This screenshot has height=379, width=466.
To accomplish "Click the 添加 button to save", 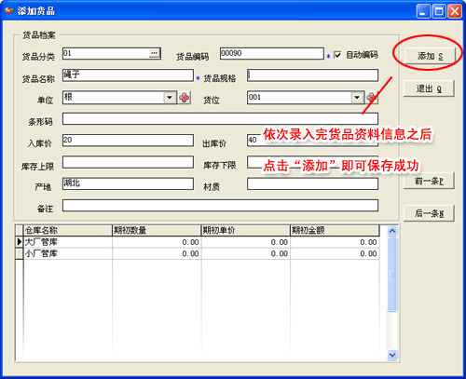I will [x=430, y=56].
